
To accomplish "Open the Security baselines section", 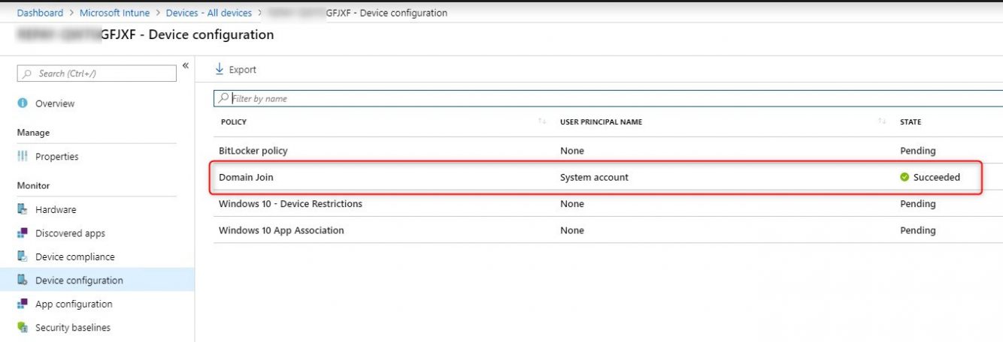I will point(73,328).
